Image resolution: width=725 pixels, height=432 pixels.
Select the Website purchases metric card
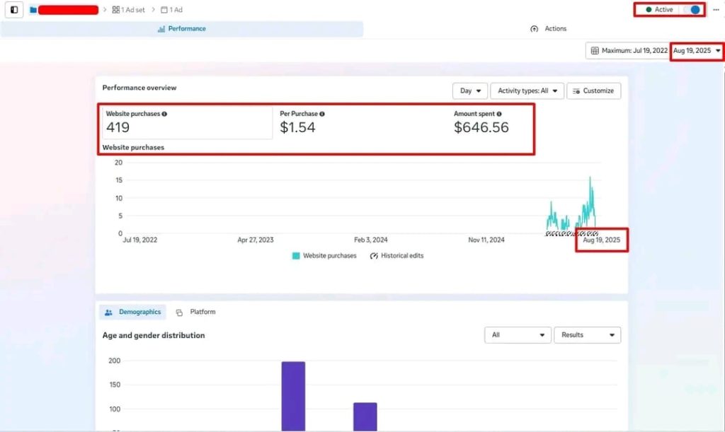[185, 122]
